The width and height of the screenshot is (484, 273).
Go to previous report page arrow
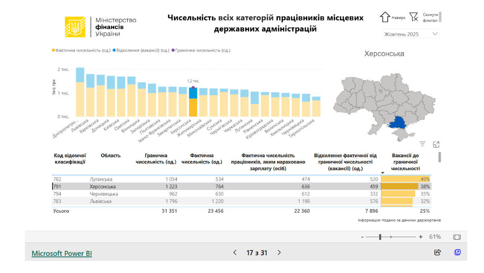click(x=235, y=253)
